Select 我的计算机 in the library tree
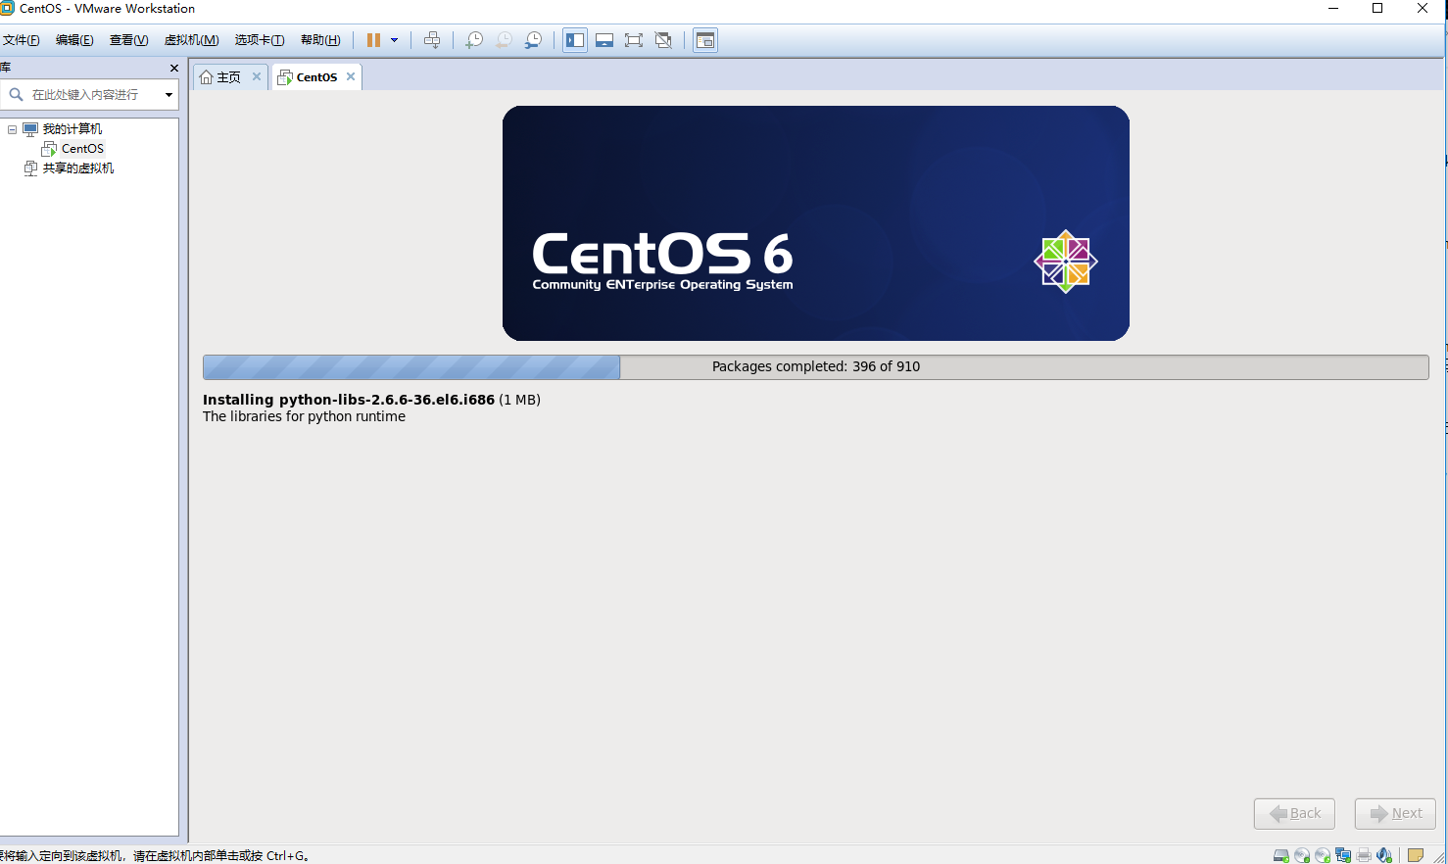 pos(72,129)
